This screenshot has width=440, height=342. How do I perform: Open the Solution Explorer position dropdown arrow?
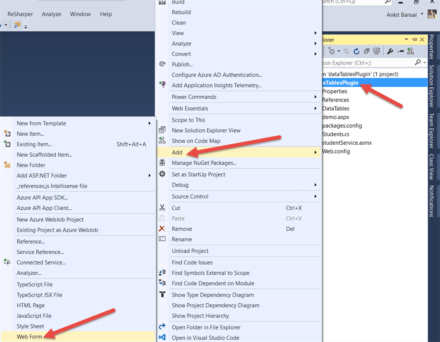[406, 39]
